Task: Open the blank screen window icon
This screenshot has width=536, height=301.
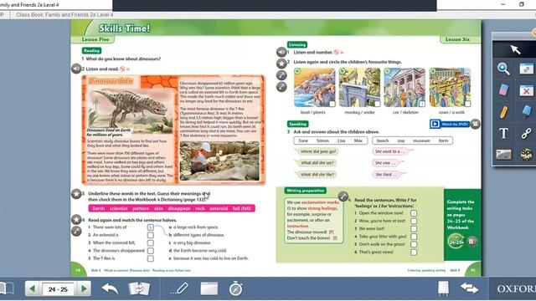Action: (209, 288)
